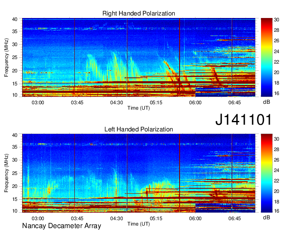Click the 24 value on the upper colorbar scale

[276, 51]
